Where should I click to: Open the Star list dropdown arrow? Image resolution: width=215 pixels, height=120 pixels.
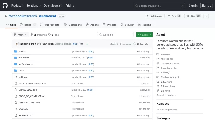[206, 16]
